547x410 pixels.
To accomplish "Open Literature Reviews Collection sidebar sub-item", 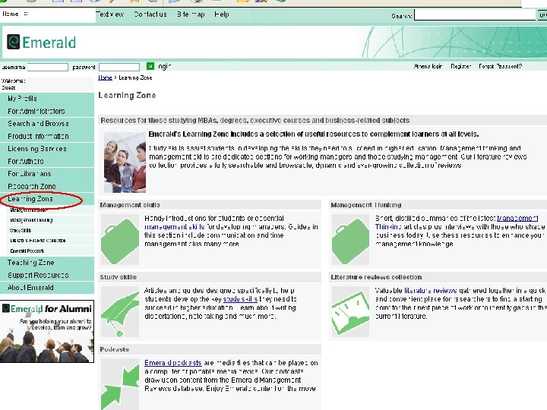I will 50,241.
